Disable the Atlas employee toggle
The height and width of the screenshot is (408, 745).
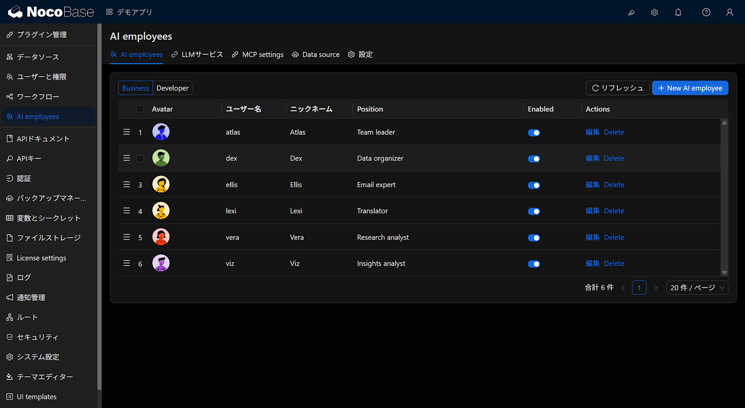click(x=534, y=133)
